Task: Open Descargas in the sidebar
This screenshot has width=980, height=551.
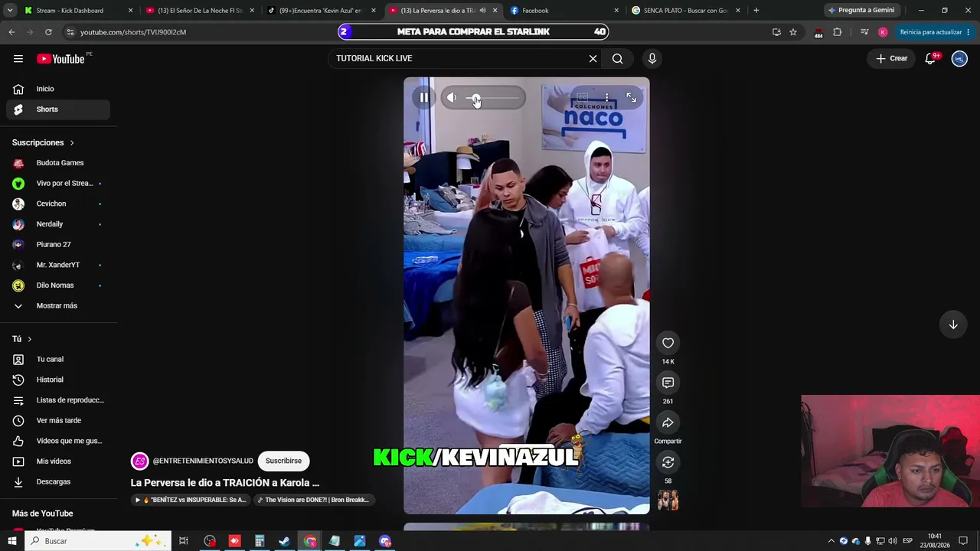Action: [x=58, y=482]
